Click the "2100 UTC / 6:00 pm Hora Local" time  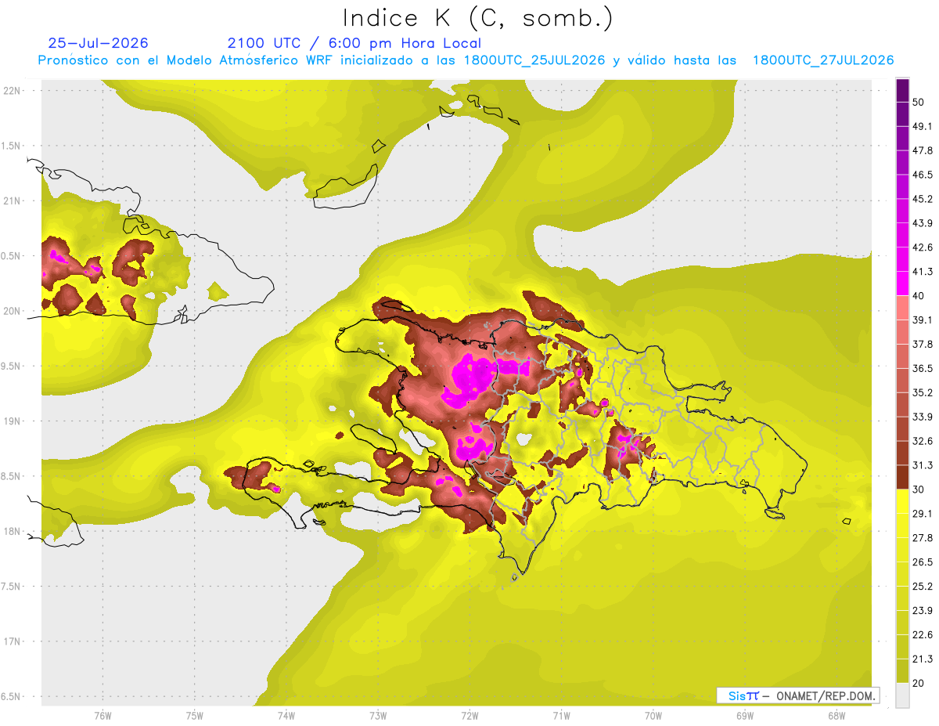[x=354, y=43]
